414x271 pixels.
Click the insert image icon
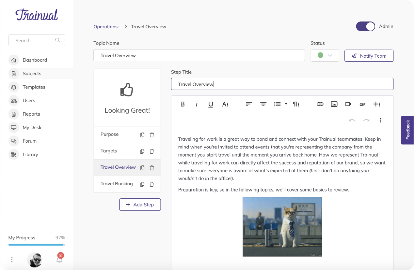point(334,104)
